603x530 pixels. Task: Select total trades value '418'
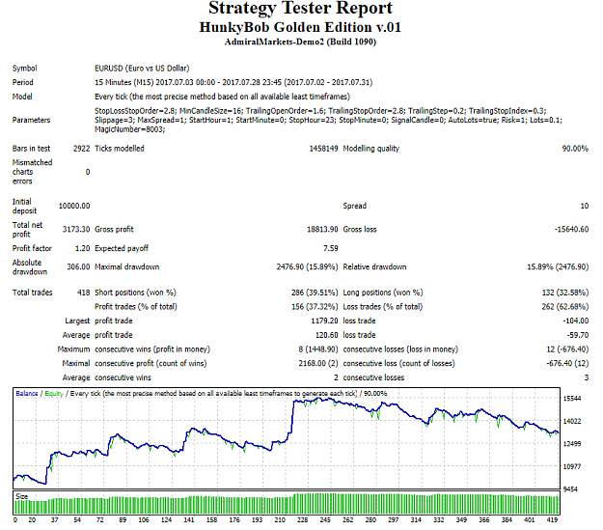[83, 293]
